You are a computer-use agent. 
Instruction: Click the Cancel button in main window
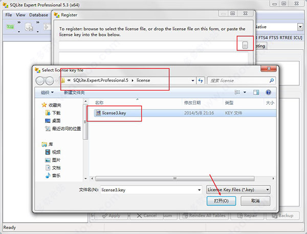pos(147,216)
